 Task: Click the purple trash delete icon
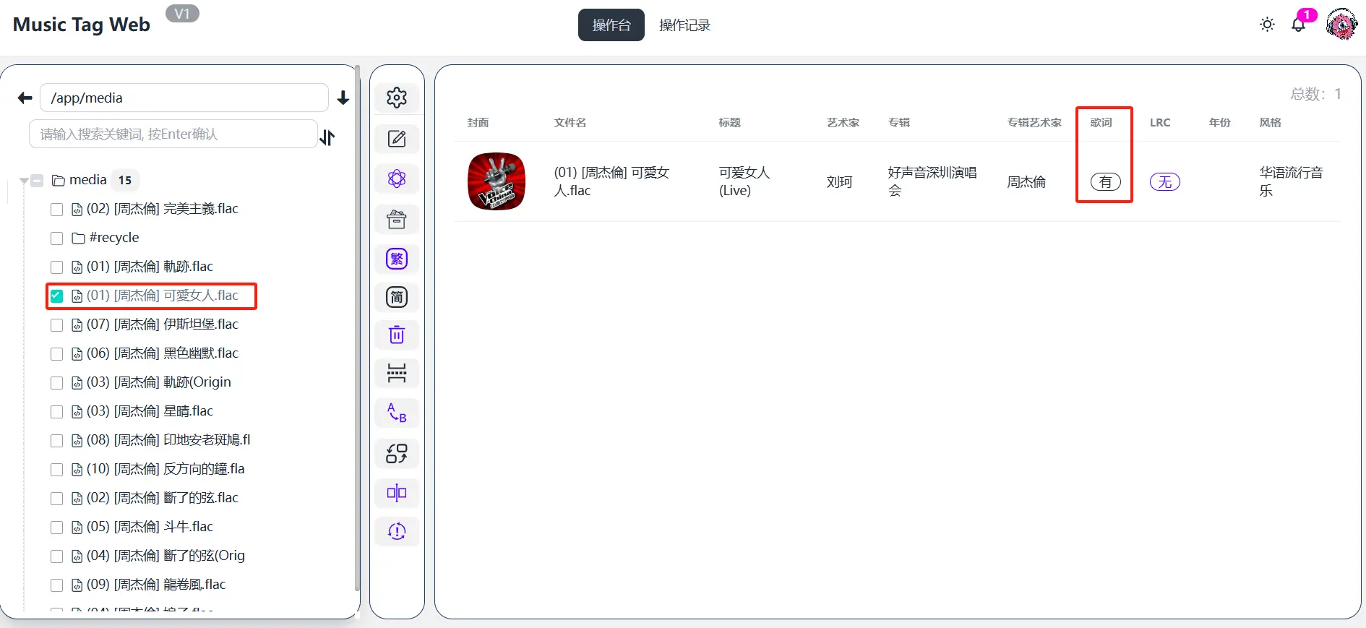pyautogui.click(x=397, y=335)
